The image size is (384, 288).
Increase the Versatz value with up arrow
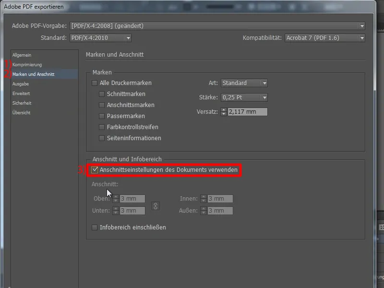pyautogui.click(x=223, y=110)
